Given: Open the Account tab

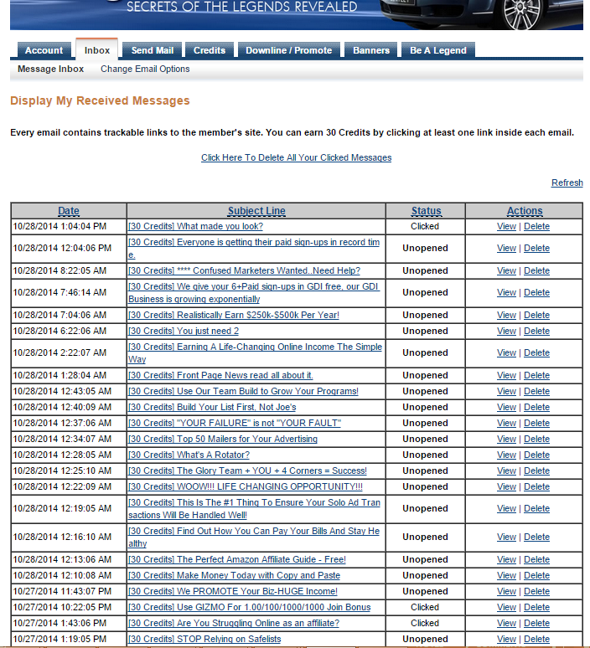Looking at the screenshot, I should point(44,50).
